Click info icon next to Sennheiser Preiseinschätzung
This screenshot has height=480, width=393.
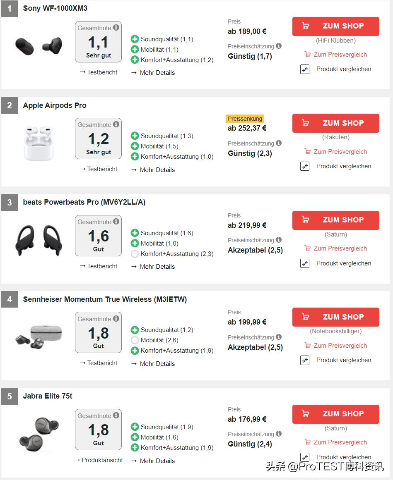[x=279, y=337]
